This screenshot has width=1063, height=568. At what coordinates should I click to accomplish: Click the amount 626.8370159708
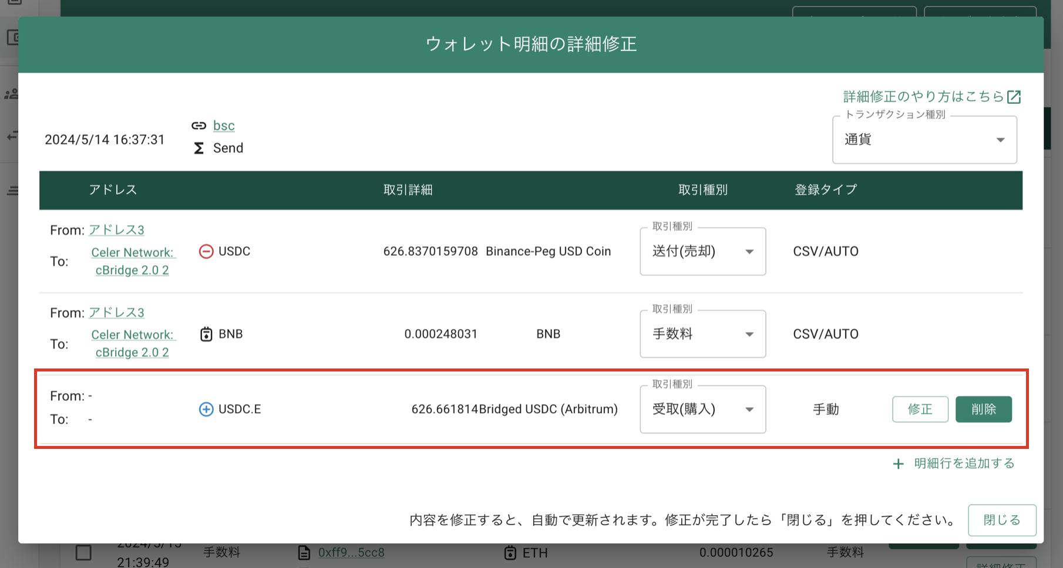(x=430, y=252)
